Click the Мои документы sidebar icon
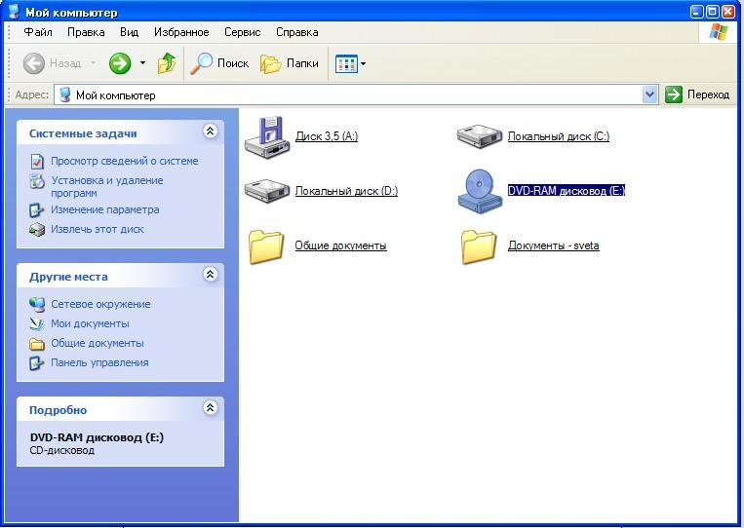Screen dimensions: 744x528 (36, 323)
